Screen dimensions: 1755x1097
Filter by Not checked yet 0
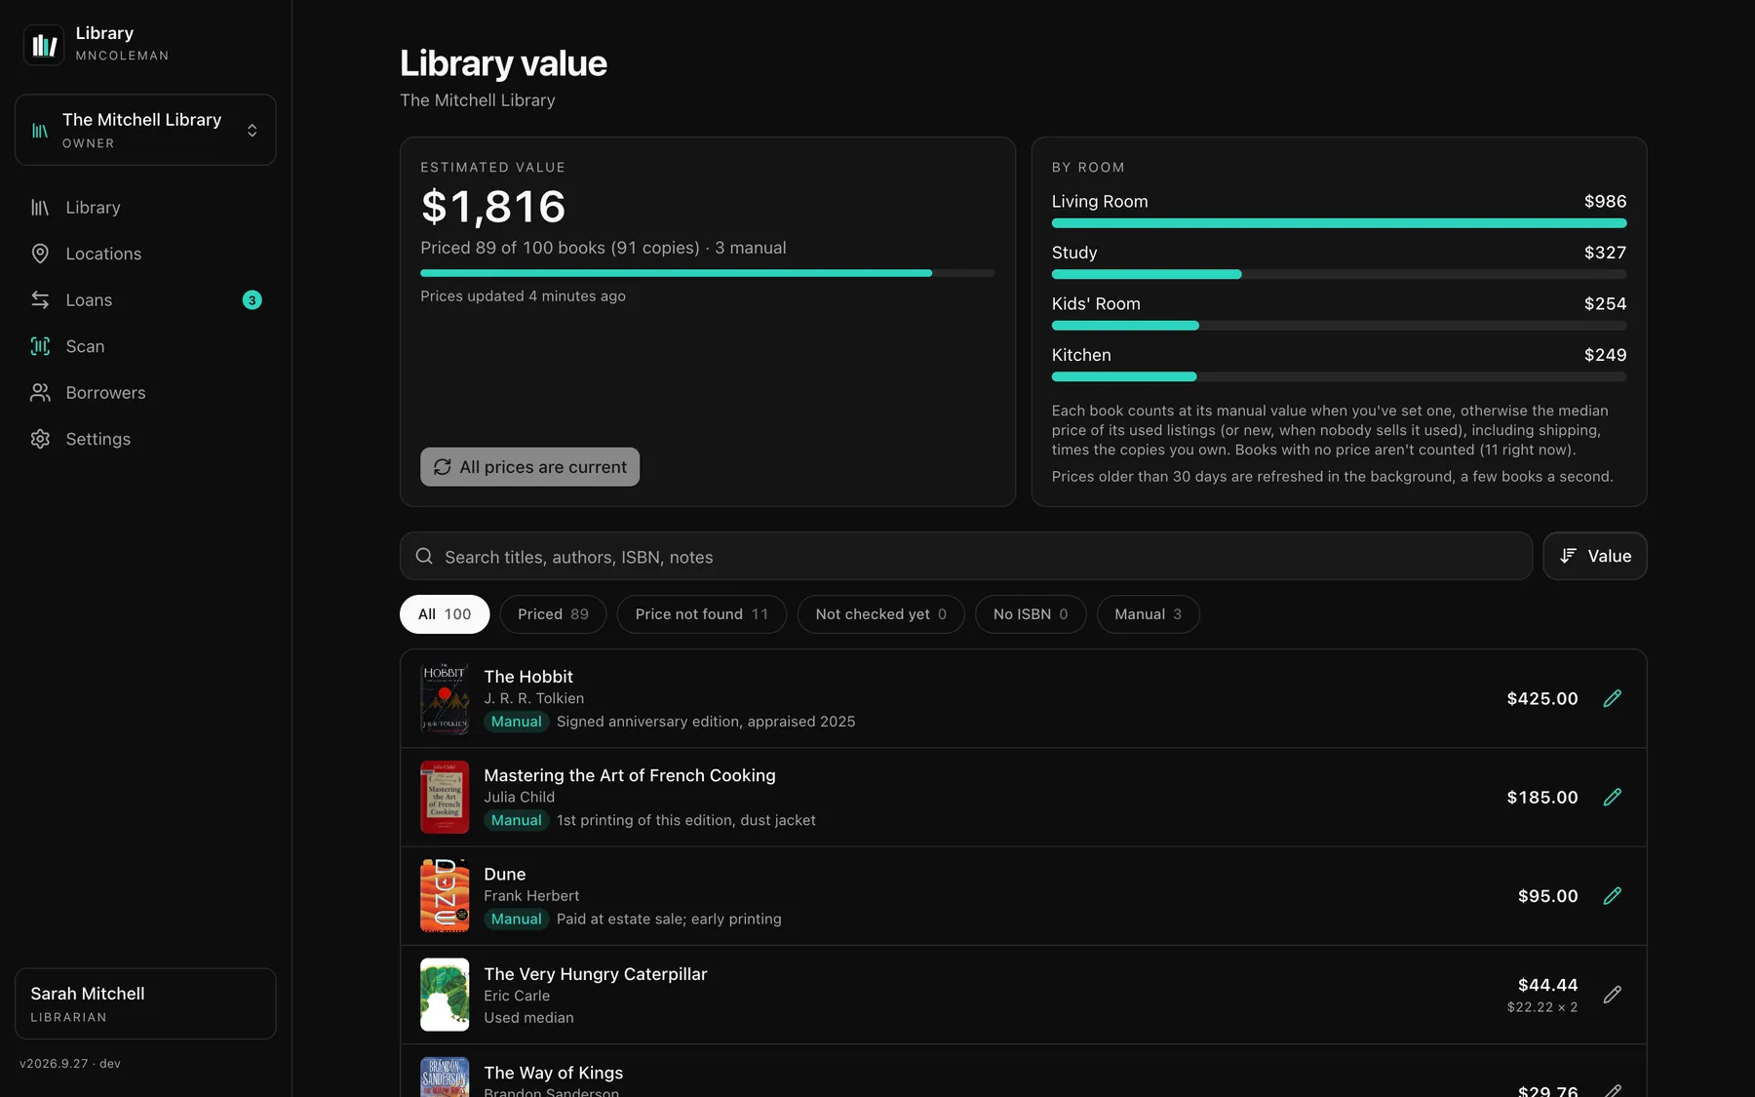click(880, 614)
